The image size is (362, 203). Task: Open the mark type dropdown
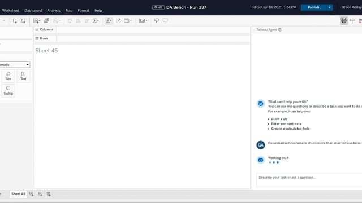tap(15, 65)
